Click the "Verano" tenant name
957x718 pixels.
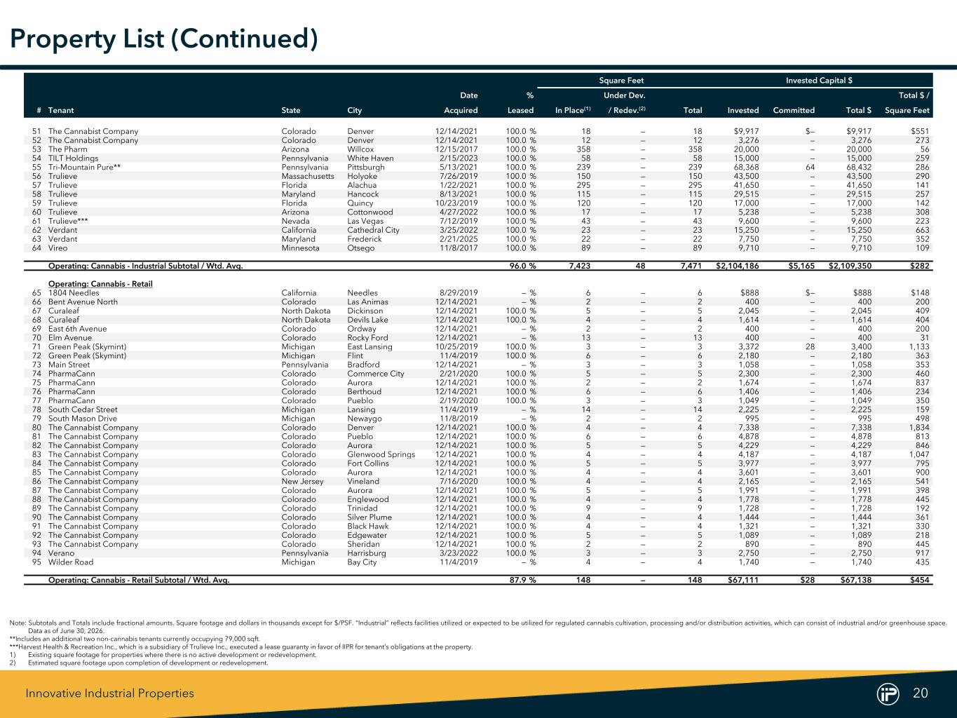pos(61,553)
